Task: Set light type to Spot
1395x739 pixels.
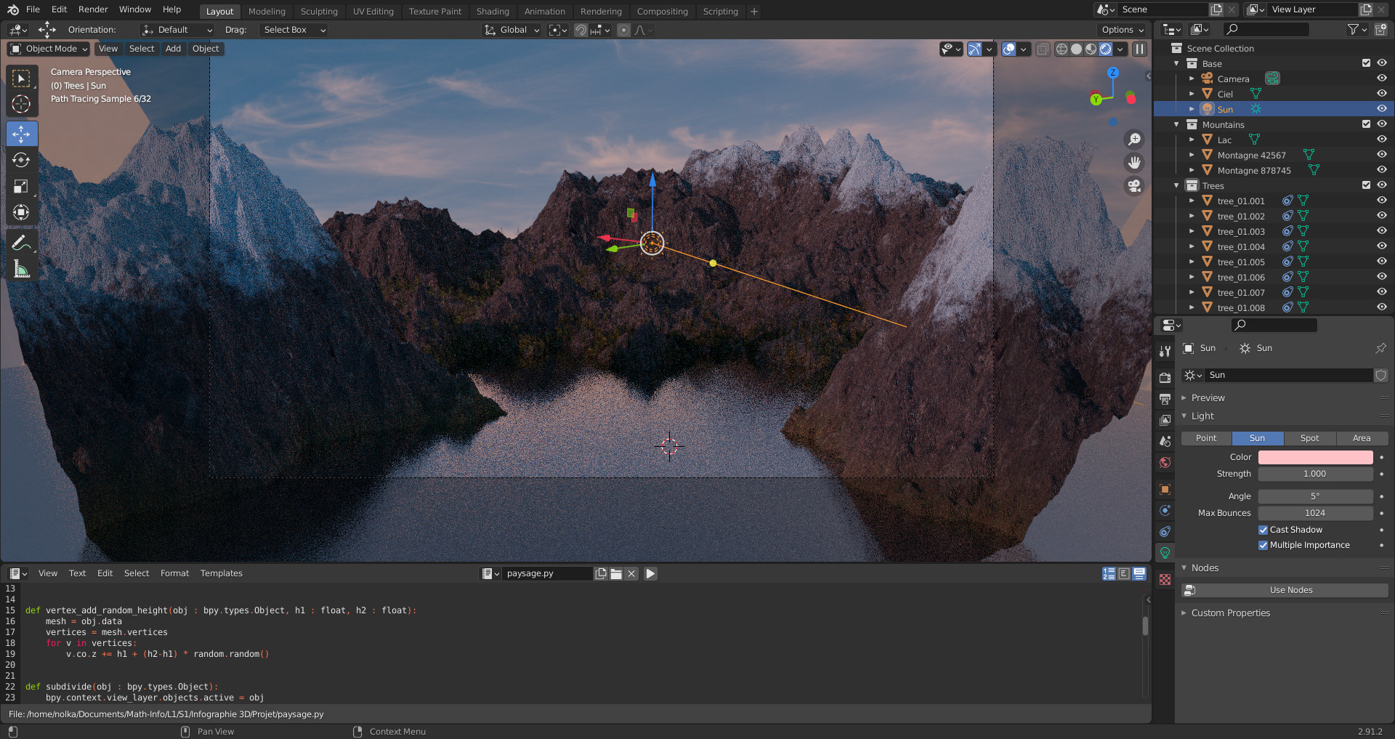Action: (x=1309, y=438)
